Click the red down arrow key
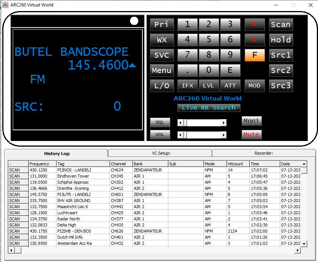This screenshot has height=262, width=318. point(255,40)
